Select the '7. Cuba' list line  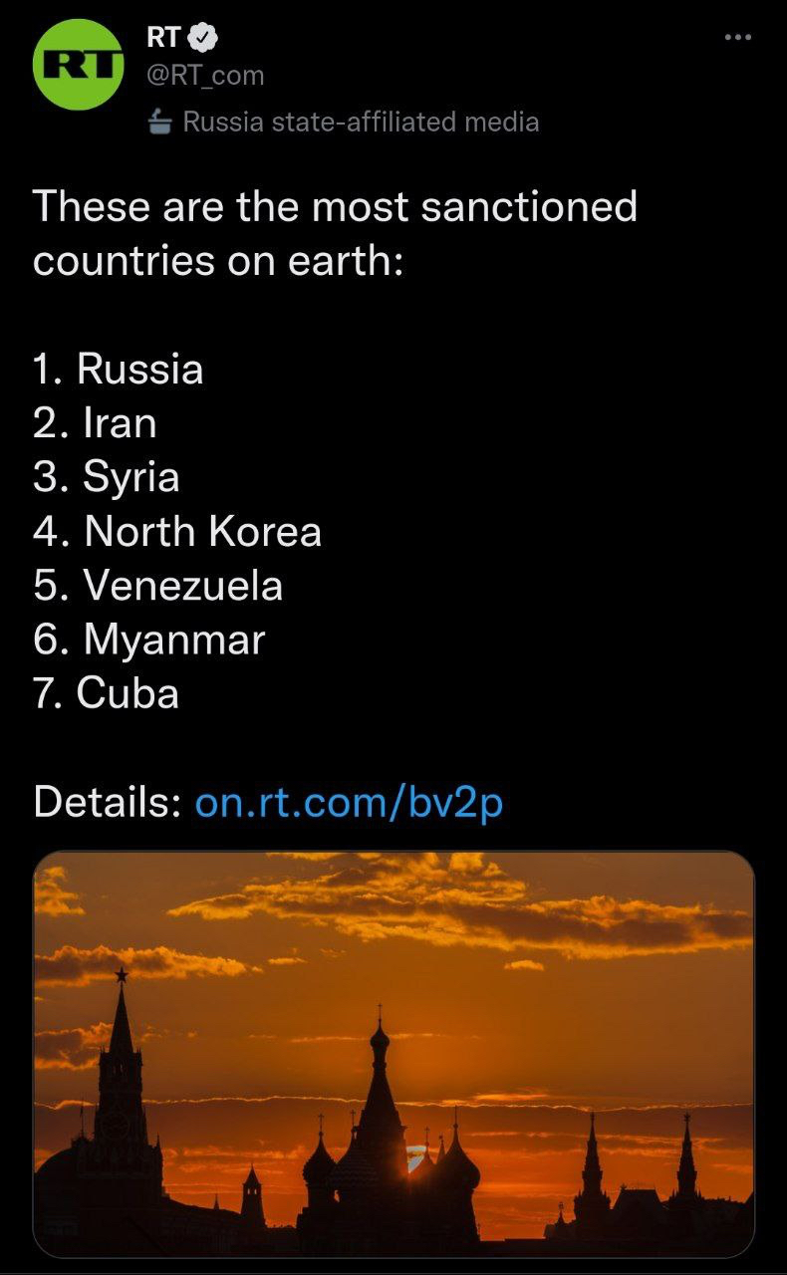107,693
